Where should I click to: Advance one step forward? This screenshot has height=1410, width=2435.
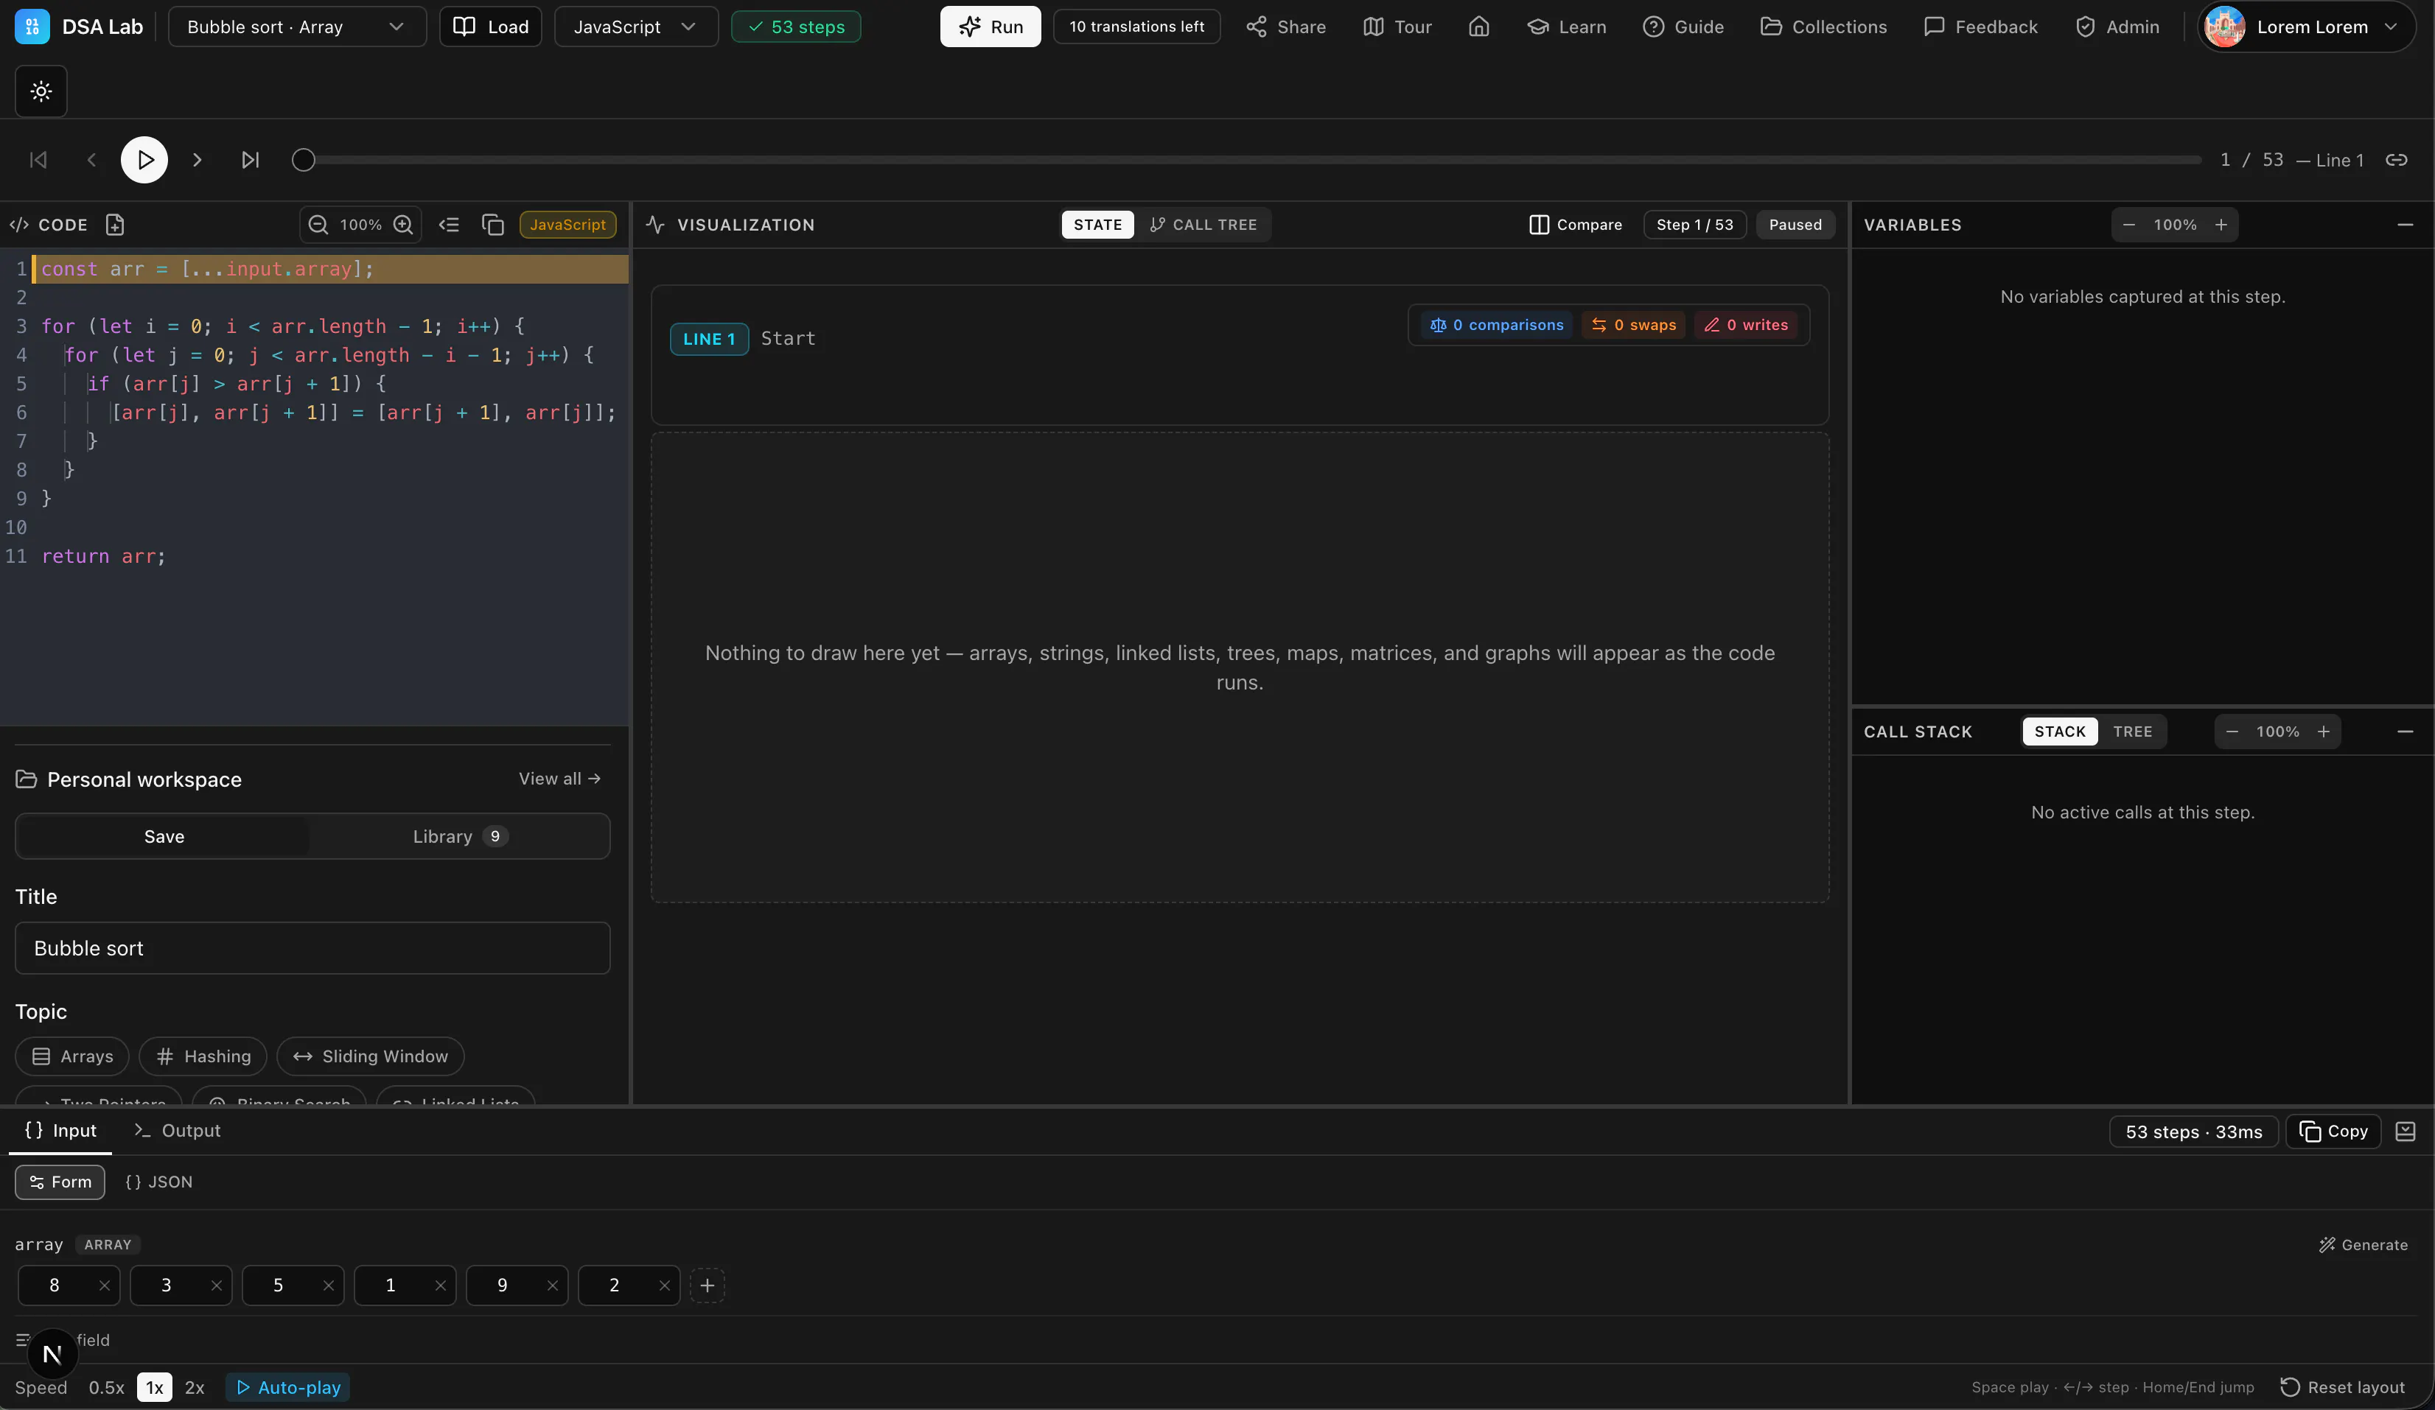(x=197, y=161)
